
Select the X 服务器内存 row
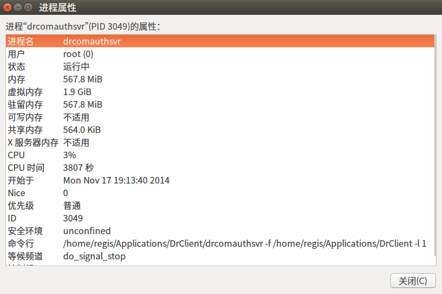220,142
